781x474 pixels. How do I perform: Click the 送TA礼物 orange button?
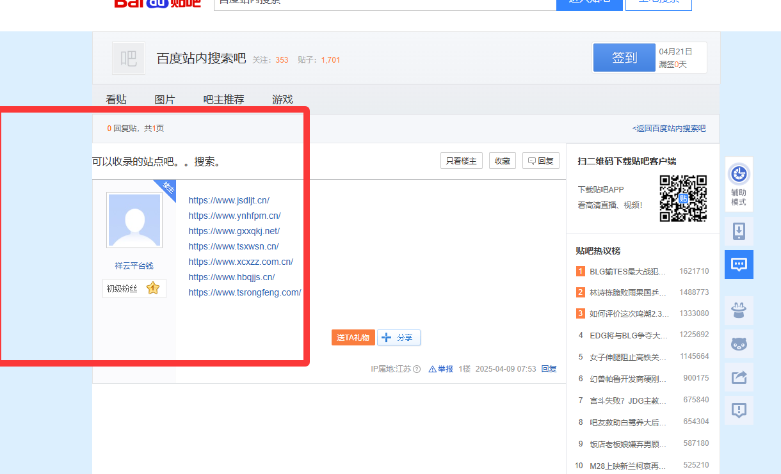tap(353, 338)
